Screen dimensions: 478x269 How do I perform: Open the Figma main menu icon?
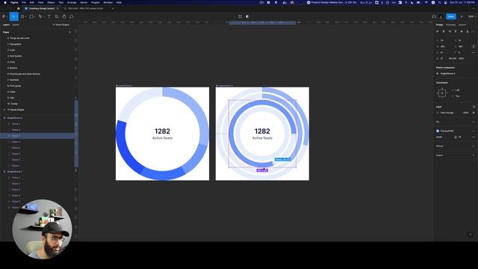[4, 16]
